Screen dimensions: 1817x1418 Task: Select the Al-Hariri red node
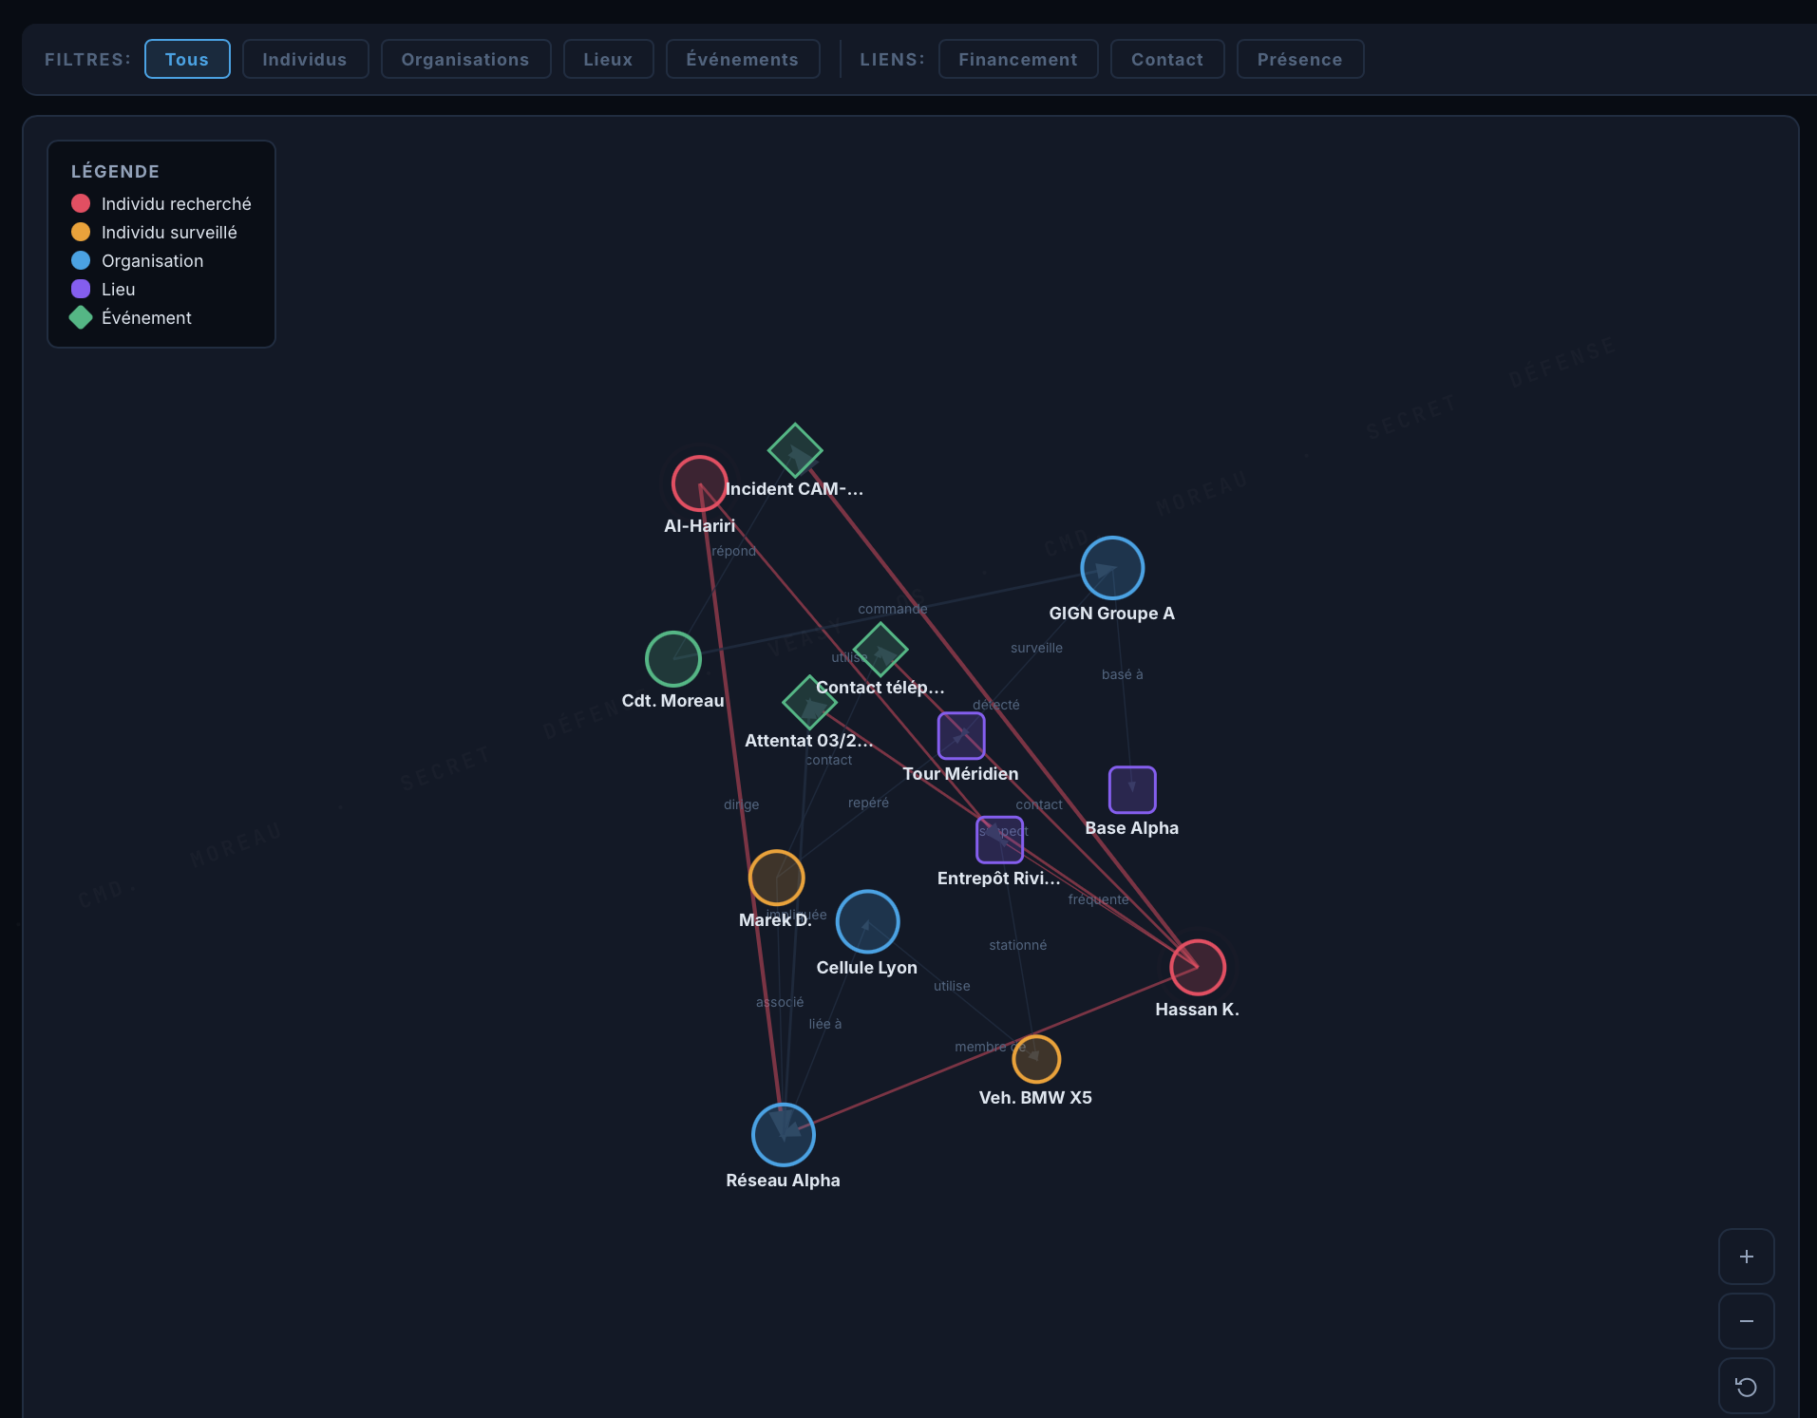pos(700,483)
